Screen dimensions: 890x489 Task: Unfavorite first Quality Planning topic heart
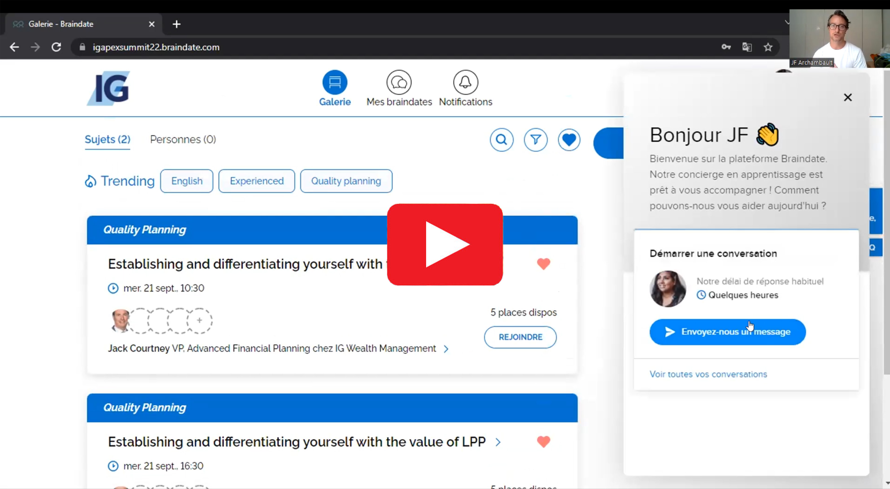(543, 264)
